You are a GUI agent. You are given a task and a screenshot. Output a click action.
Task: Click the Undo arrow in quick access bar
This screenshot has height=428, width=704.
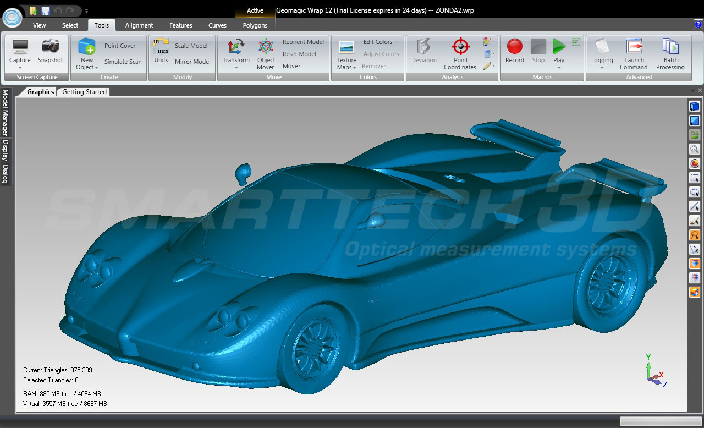58,10
